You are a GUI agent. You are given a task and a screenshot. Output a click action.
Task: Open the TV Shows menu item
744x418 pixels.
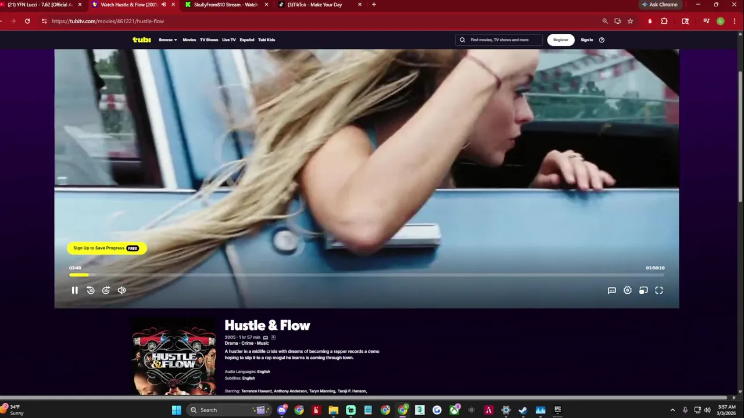point(209,40)
